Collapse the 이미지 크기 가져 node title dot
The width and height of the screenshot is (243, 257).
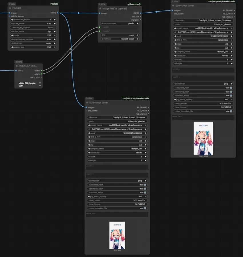tap(17, 66)
